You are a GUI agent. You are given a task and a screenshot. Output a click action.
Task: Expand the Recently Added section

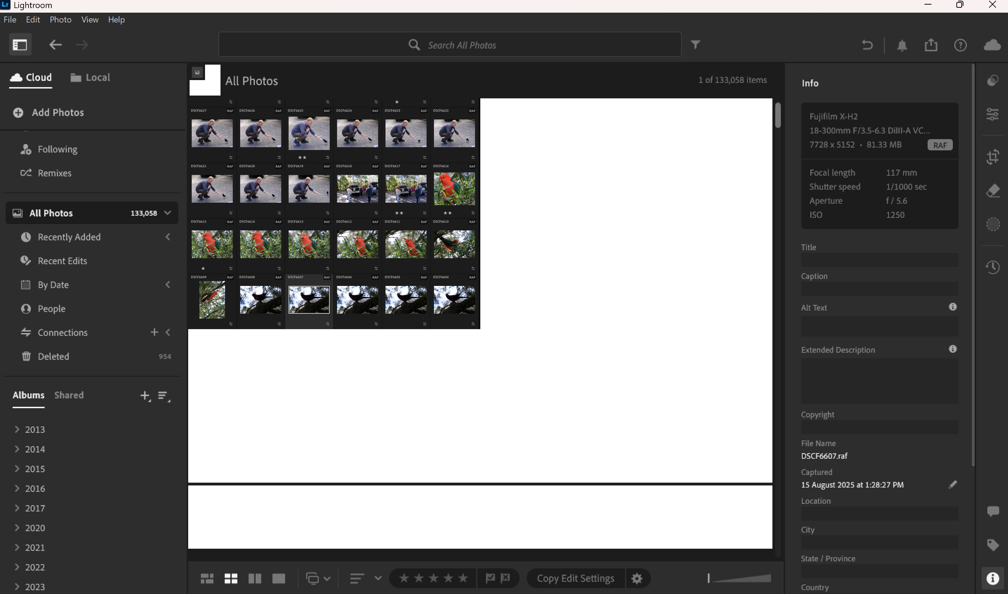[167, 237]
